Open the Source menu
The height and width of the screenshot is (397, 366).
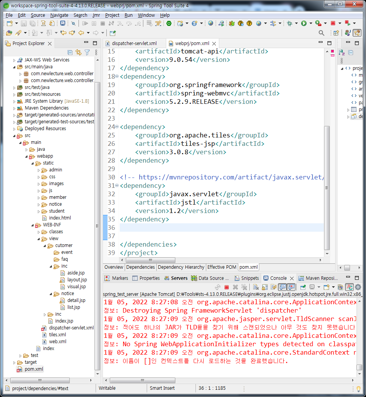(x=38, y=15)
